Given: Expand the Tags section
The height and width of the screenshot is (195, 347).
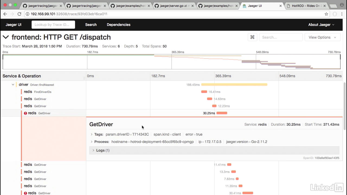Looking at the screenshot, I should [92, 134].
